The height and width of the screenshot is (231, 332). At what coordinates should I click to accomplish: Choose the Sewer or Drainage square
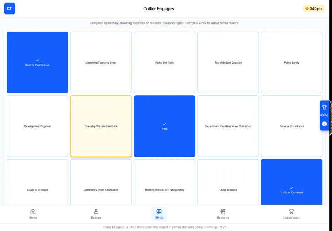(37, 182)
